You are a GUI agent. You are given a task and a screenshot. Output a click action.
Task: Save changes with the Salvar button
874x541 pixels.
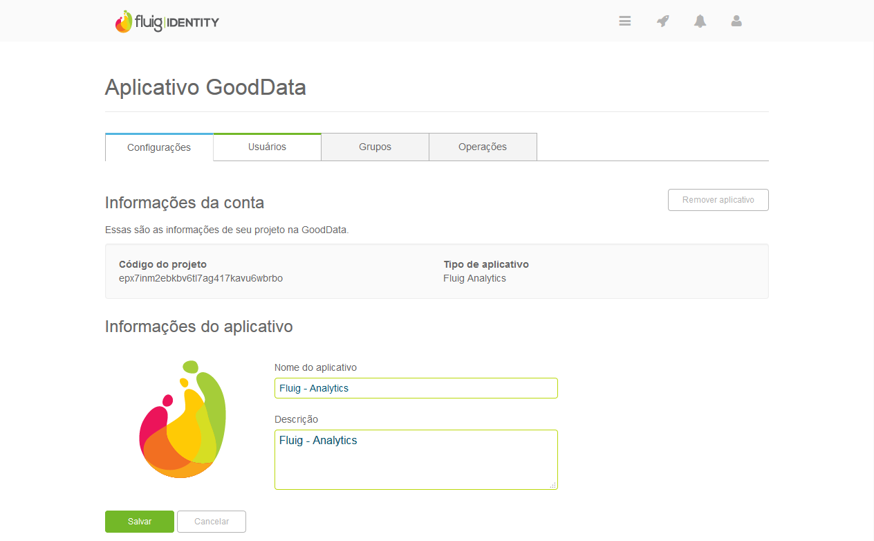(140, 522)
